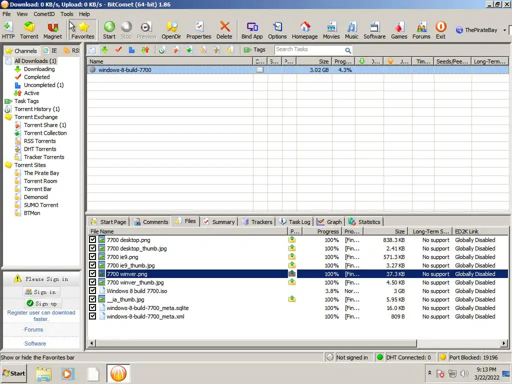Screen dimensions: 512x384
Task: Add a Magnet link via toolbar
Action: [52, 30]
